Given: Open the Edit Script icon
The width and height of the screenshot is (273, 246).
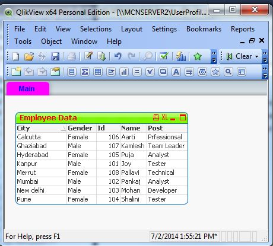Looking at the screenshot, I should [88, 56].
